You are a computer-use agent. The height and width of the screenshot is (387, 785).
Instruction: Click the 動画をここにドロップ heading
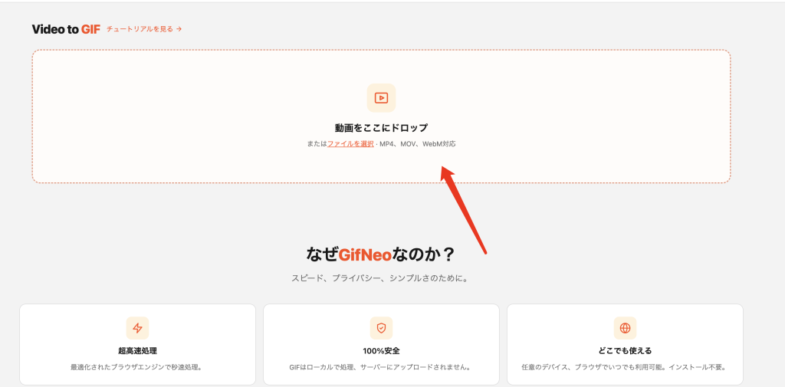[x=381, y=127]
